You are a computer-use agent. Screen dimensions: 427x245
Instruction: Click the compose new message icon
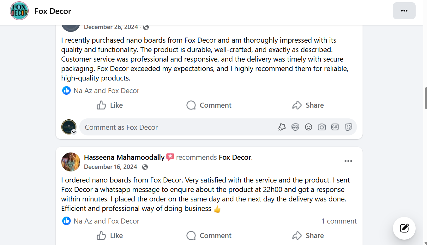404,228
